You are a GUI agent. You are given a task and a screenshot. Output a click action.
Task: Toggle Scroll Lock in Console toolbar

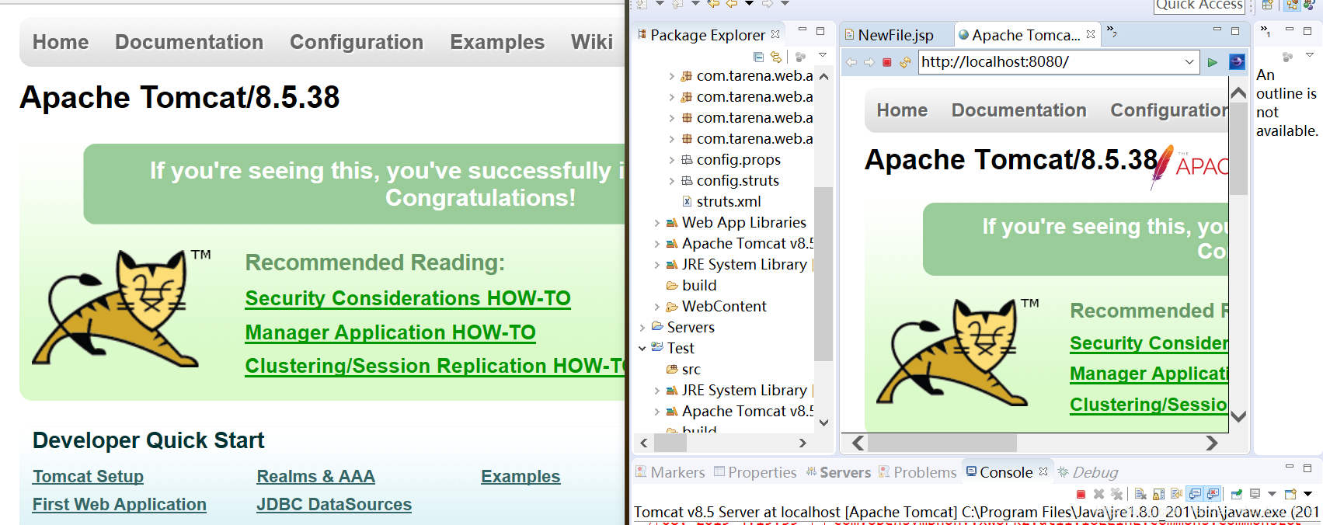pos(1158,494)
